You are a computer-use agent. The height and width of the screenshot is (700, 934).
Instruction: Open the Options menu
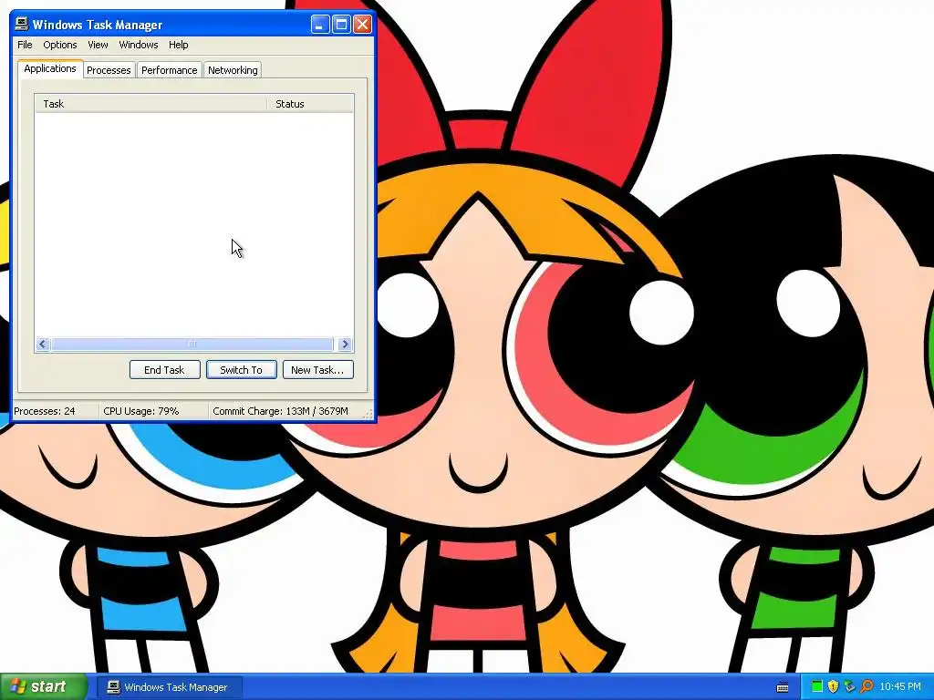point(59,45)
